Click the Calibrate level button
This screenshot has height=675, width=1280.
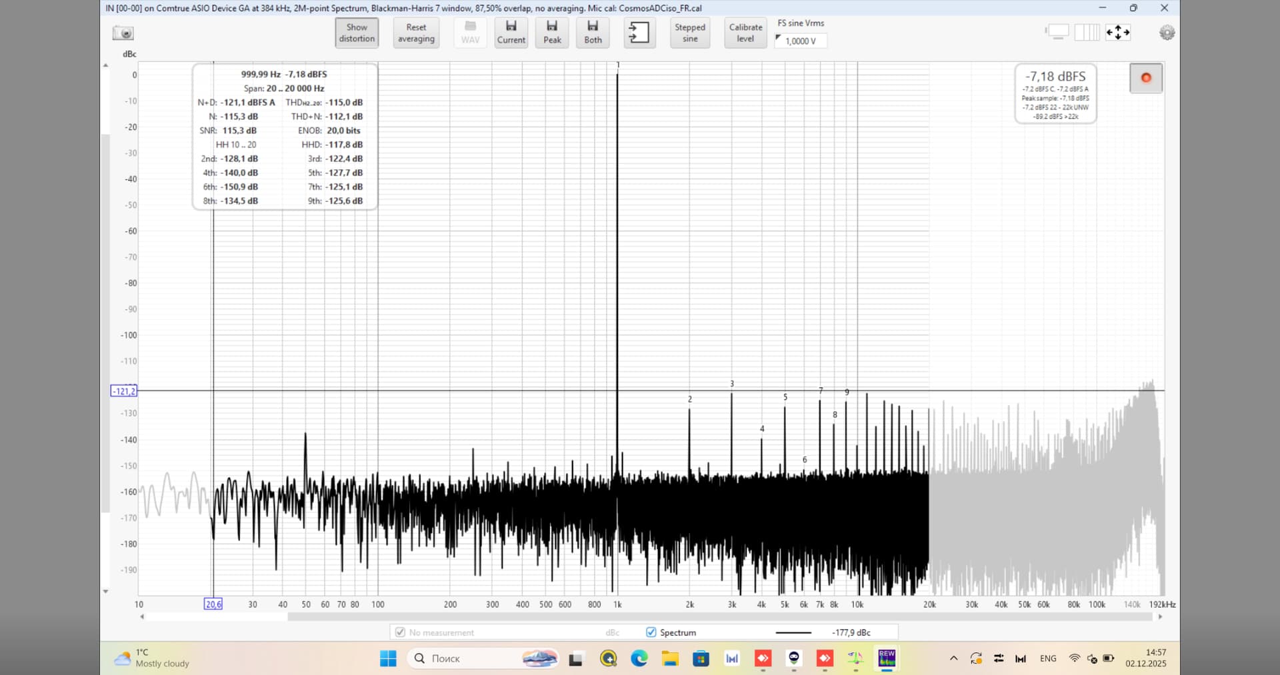pyautogui.click(x=745, y=33)
